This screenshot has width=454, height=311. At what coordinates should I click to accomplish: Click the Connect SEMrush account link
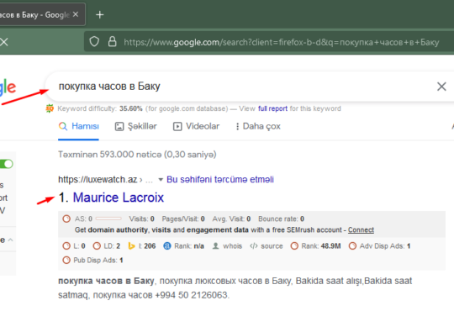tap(361, 230)
